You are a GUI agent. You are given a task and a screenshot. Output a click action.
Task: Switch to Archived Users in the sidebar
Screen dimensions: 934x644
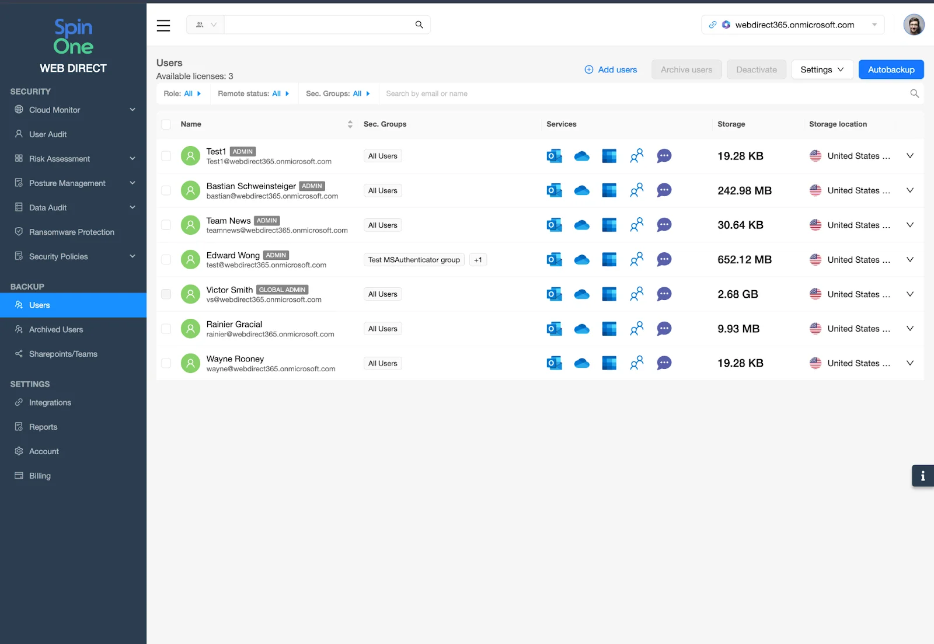point(55,329)
